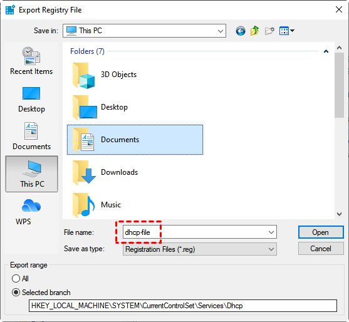Click the Up One Level folder icon
Viewport: 349px width, 322px height.
255,31
